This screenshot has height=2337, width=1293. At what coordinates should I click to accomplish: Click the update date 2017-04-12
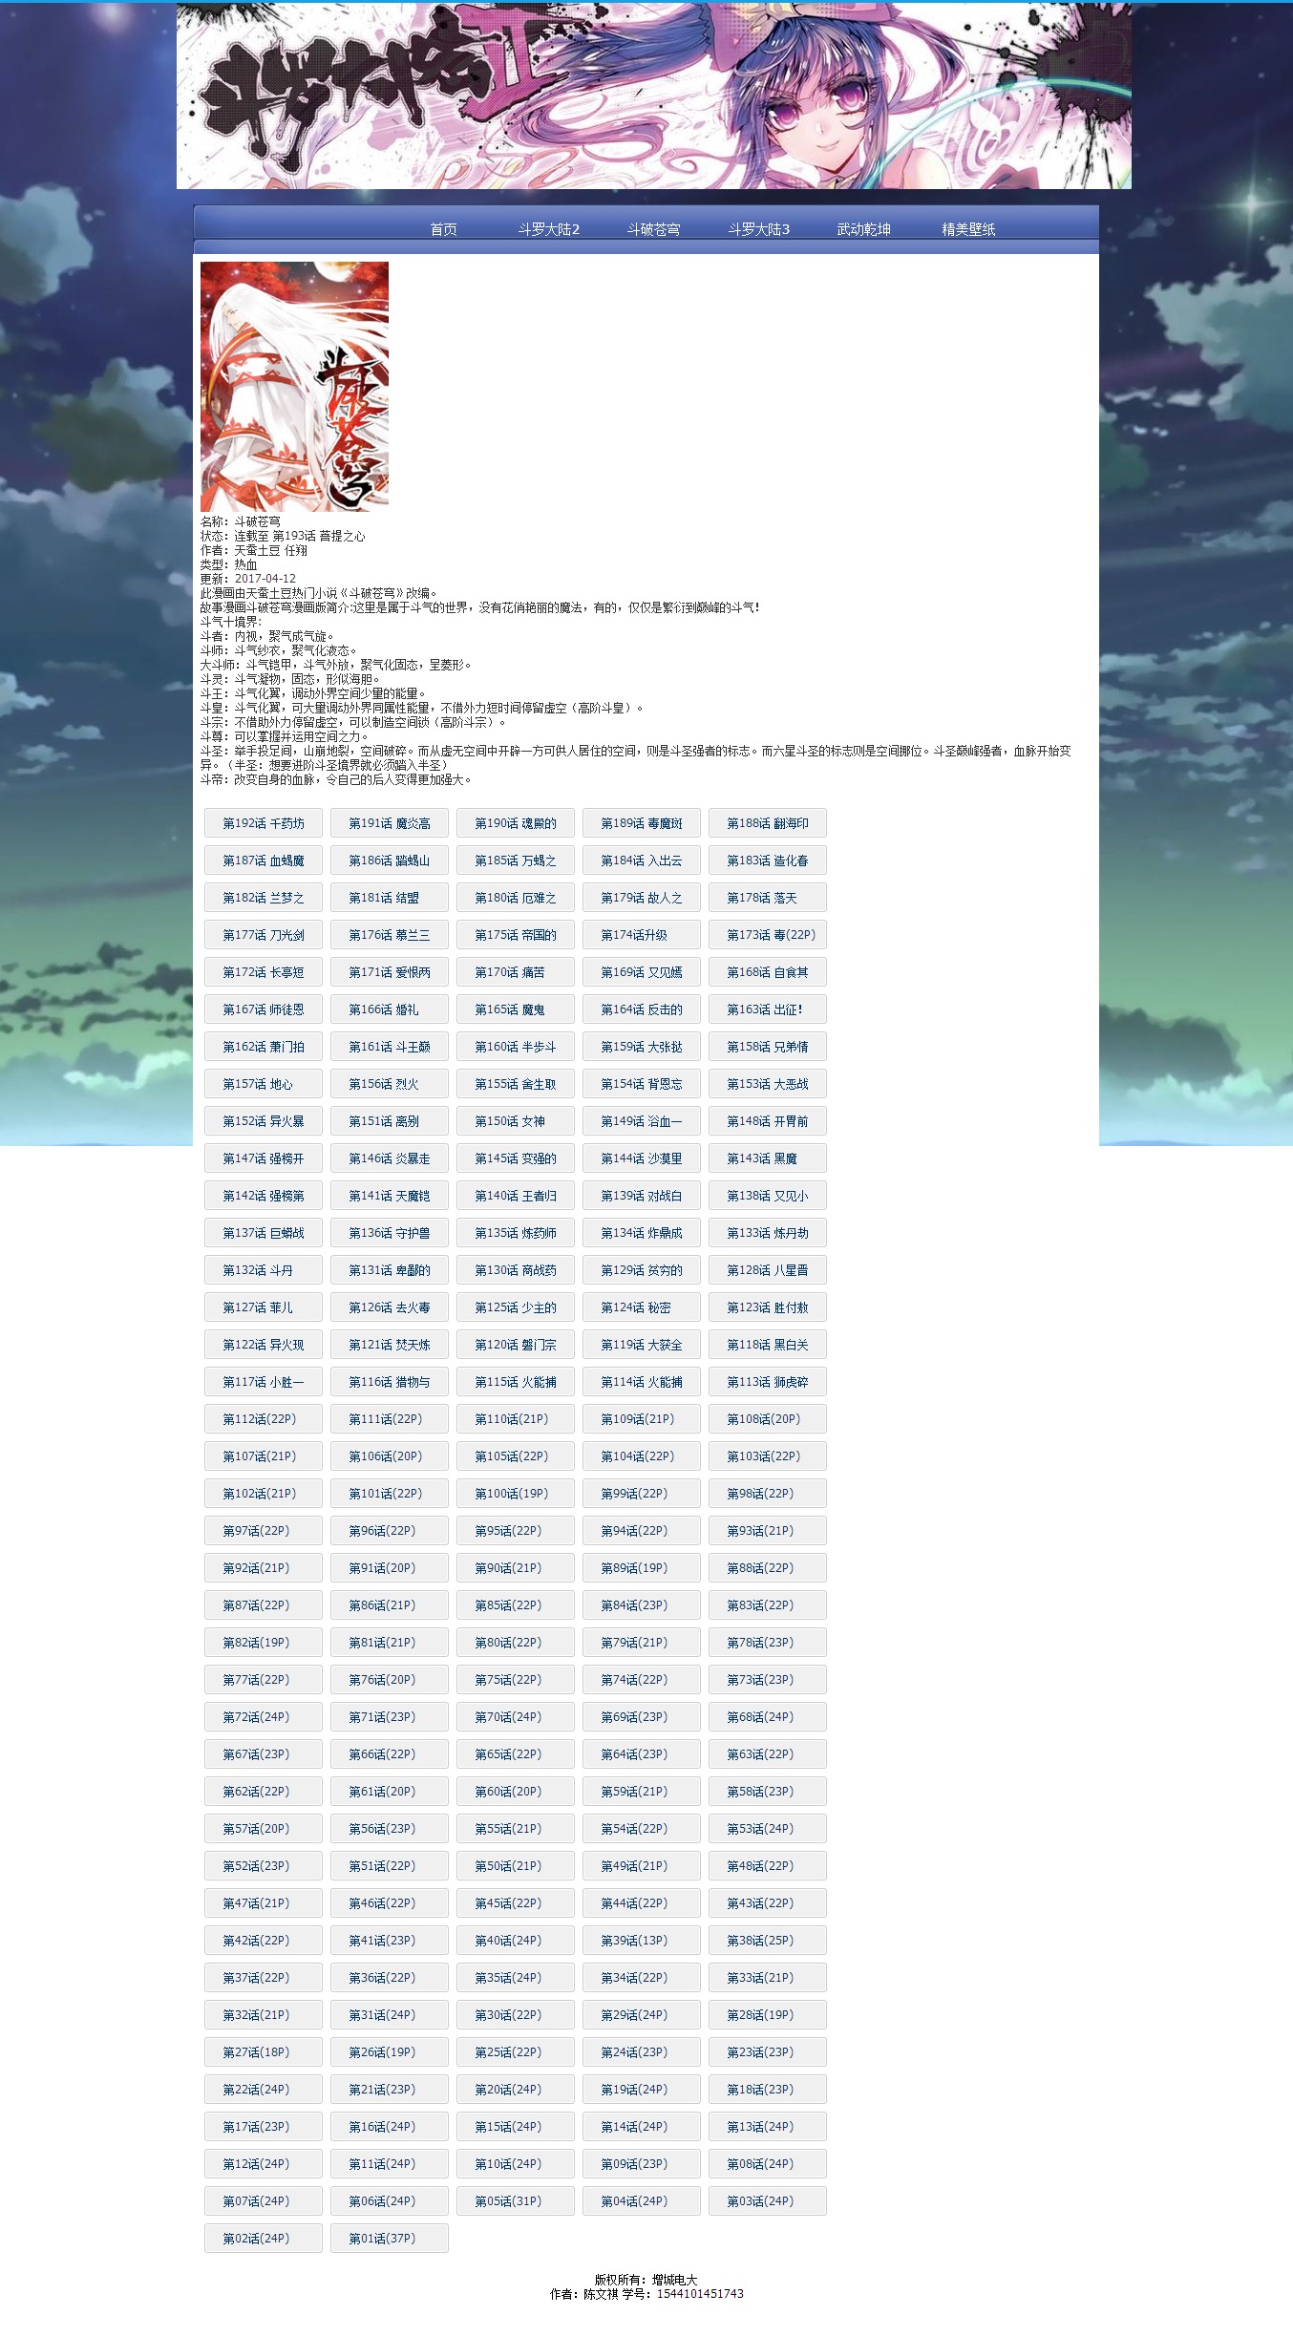[265, 579]
